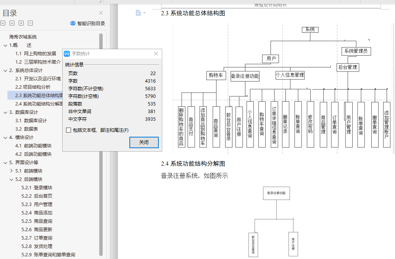Click the 页数 value 22
This screenshot has width=395, height=259.
pos(153,74)
